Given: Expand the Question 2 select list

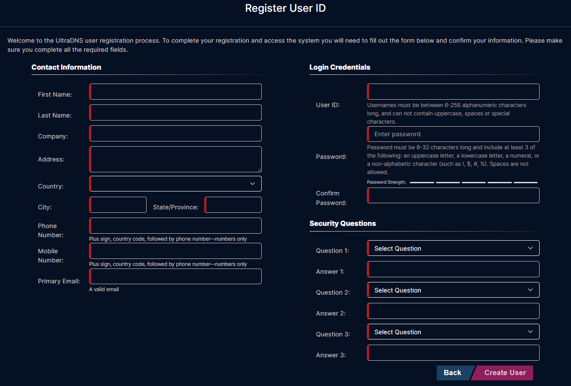Looking at the screenshot, I should [453, 290].
